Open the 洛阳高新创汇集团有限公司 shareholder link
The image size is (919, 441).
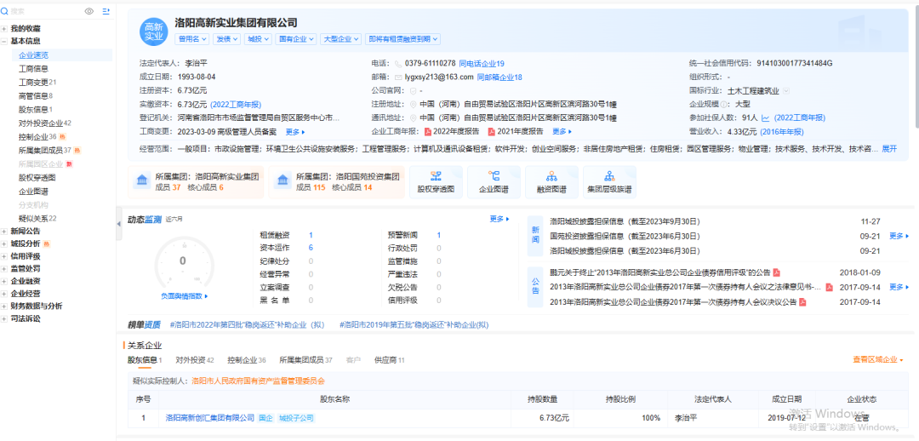(x=210, y=418)
